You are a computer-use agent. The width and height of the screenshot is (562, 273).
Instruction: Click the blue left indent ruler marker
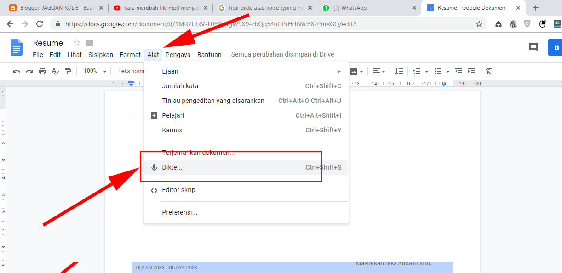(131, 84)
